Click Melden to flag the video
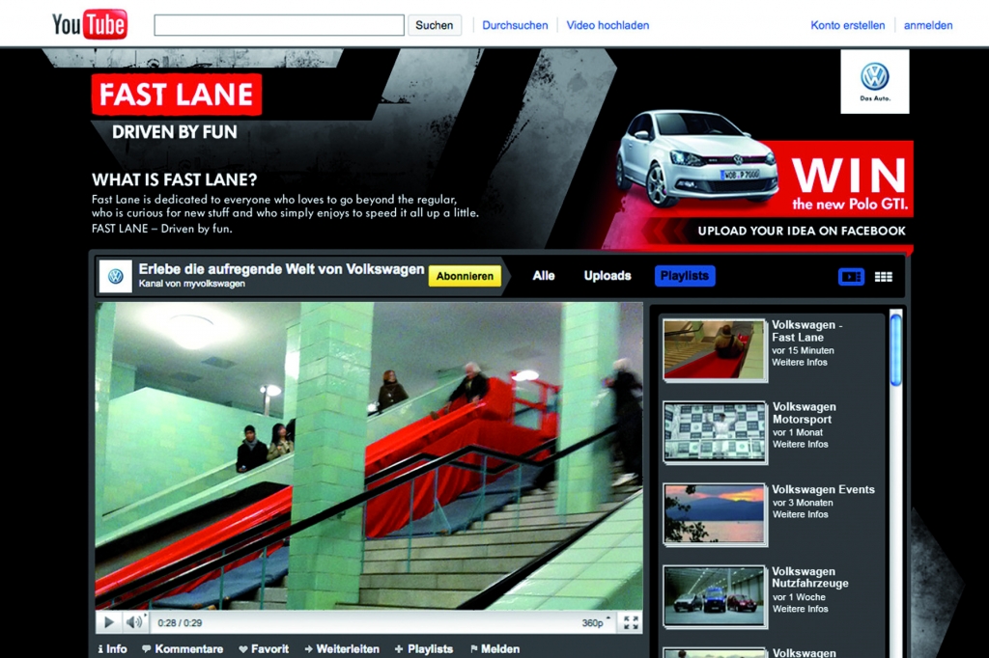The width and height of the screenshot is (989, 658). (495, 648)
